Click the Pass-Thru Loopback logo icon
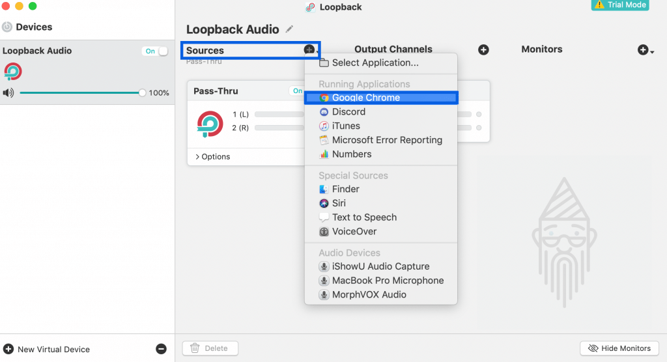Viewport: 667px width, 362px height. click(x=210, y=124)
